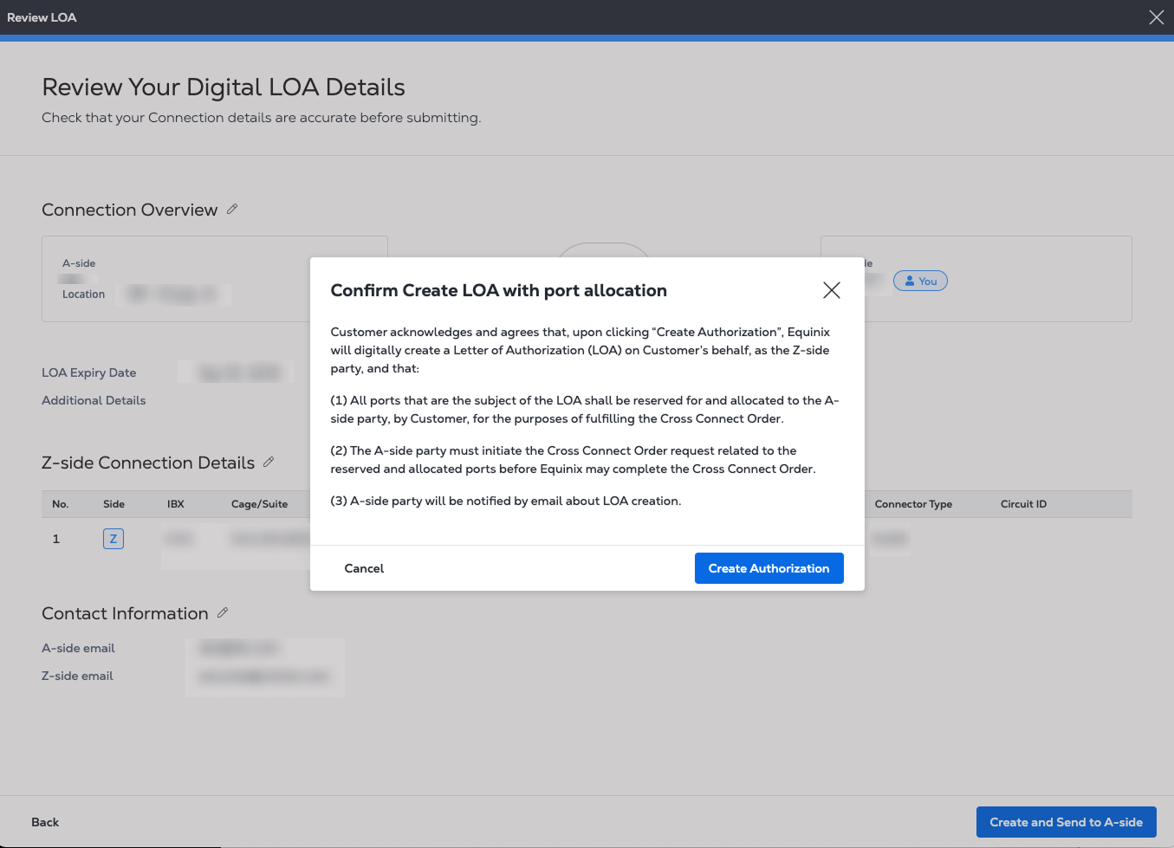Go Back from the review page
The height and width of the screenshot is (848, 1174).
coord(45,822)
